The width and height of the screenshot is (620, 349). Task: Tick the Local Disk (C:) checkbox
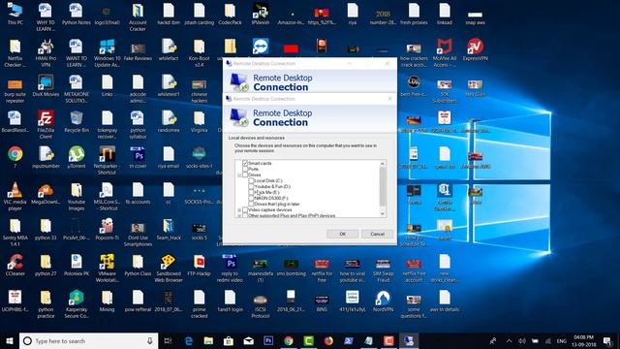[251, 180]
